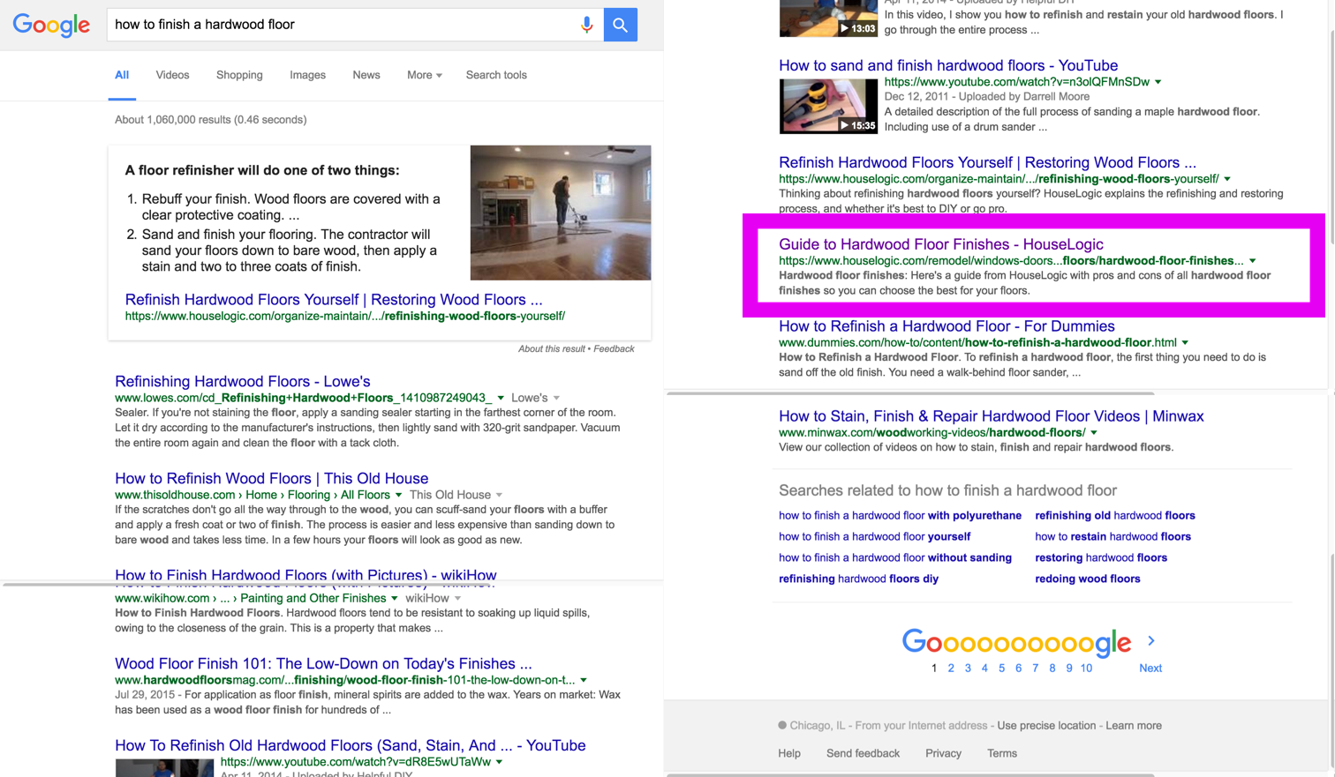Open How To Refinish Old Hardwood Floors YouTube result
1335x777 pixels.
coord(351,746)
